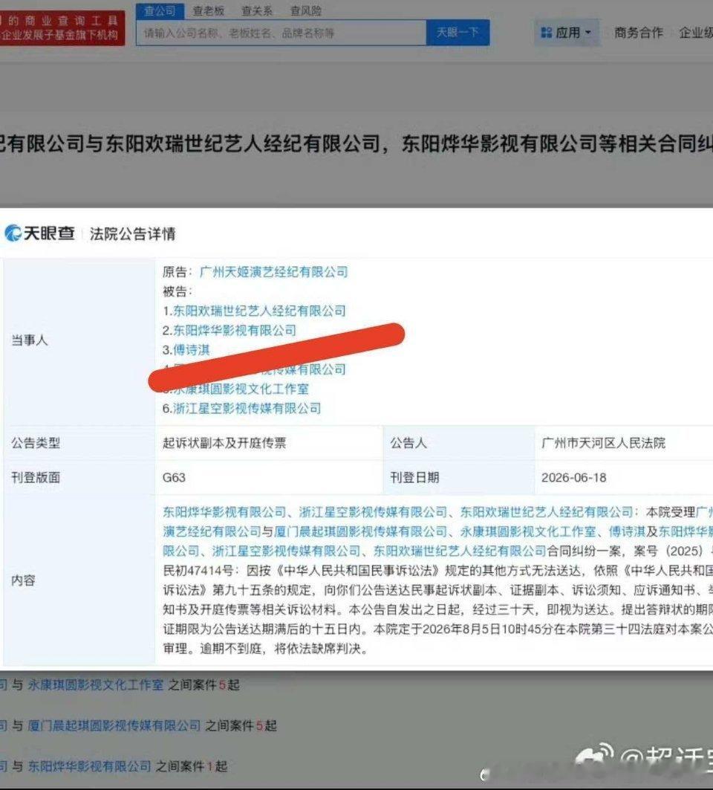This screenshot has width=713, height=790.
Task: Switch to the 查关系 tab
Action: pyautogui.click(x=257, y=10)
